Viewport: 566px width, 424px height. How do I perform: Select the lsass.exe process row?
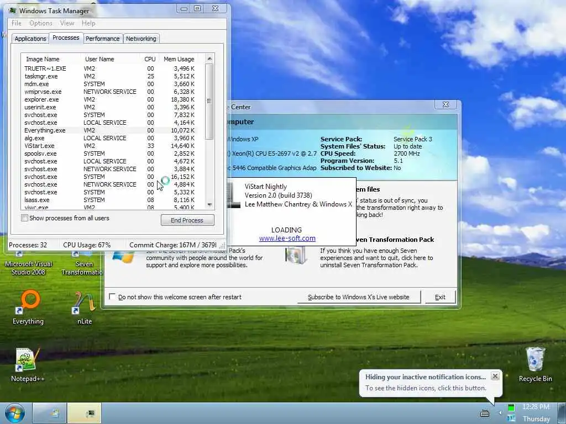110,200
